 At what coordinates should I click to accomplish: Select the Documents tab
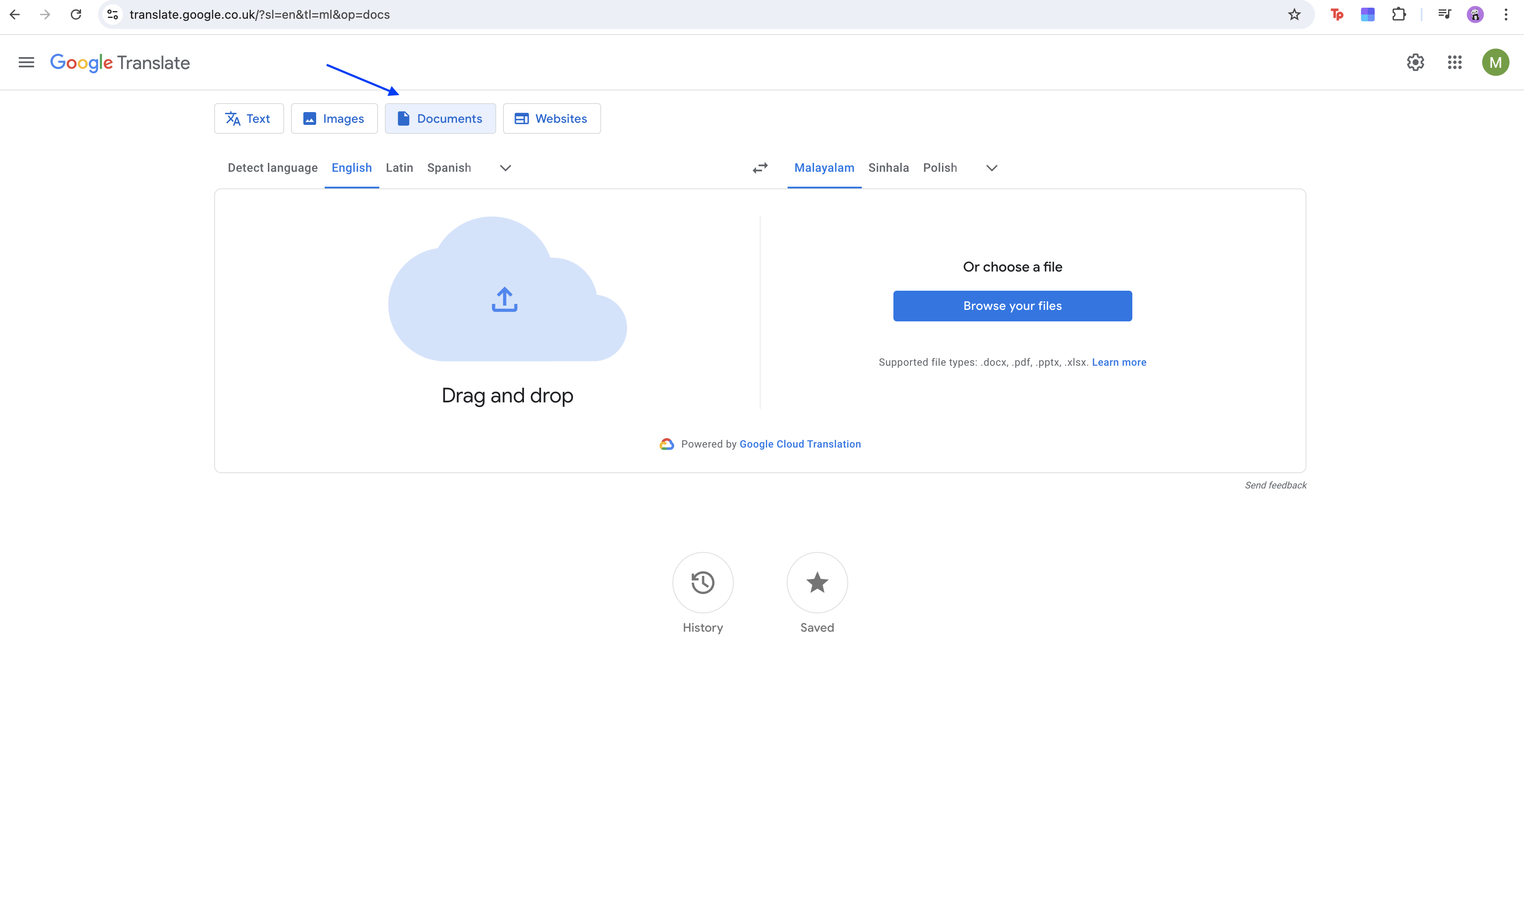tap(440, 118)
